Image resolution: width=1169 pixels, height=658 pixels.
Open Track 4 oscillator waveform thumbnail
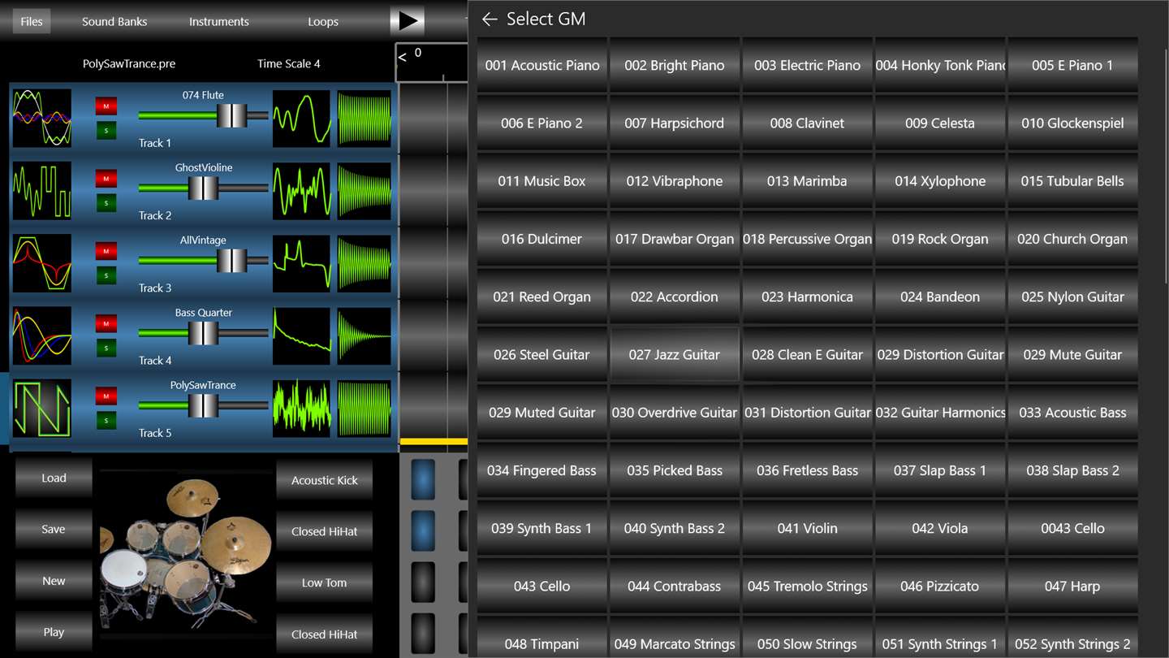(x=42, y=335)
